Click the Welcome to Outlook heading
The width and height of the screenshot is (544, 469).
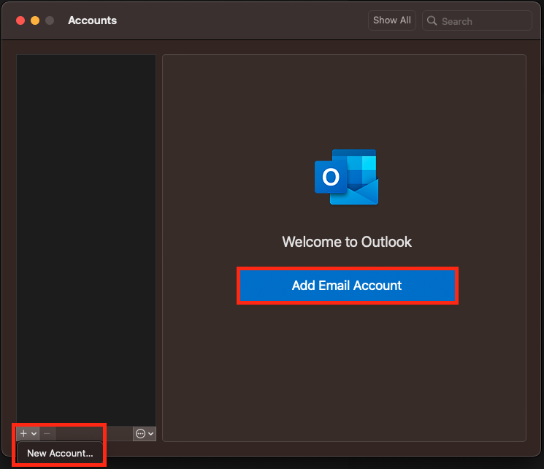347,242
